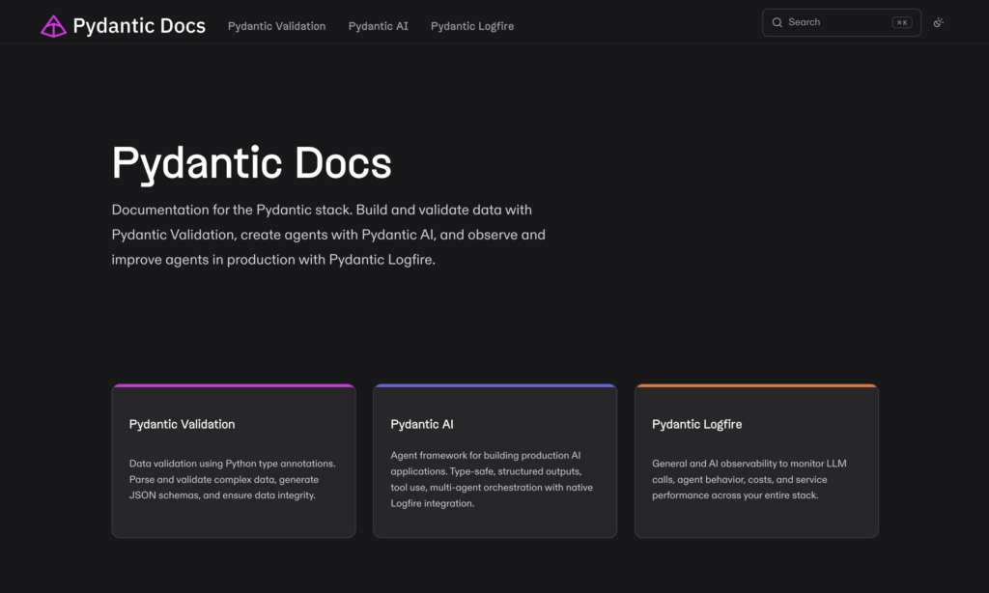This screenshot has width=989, height=593.
Task: Toggle the light/dark theme icon
Action: [x=939, y=22]
